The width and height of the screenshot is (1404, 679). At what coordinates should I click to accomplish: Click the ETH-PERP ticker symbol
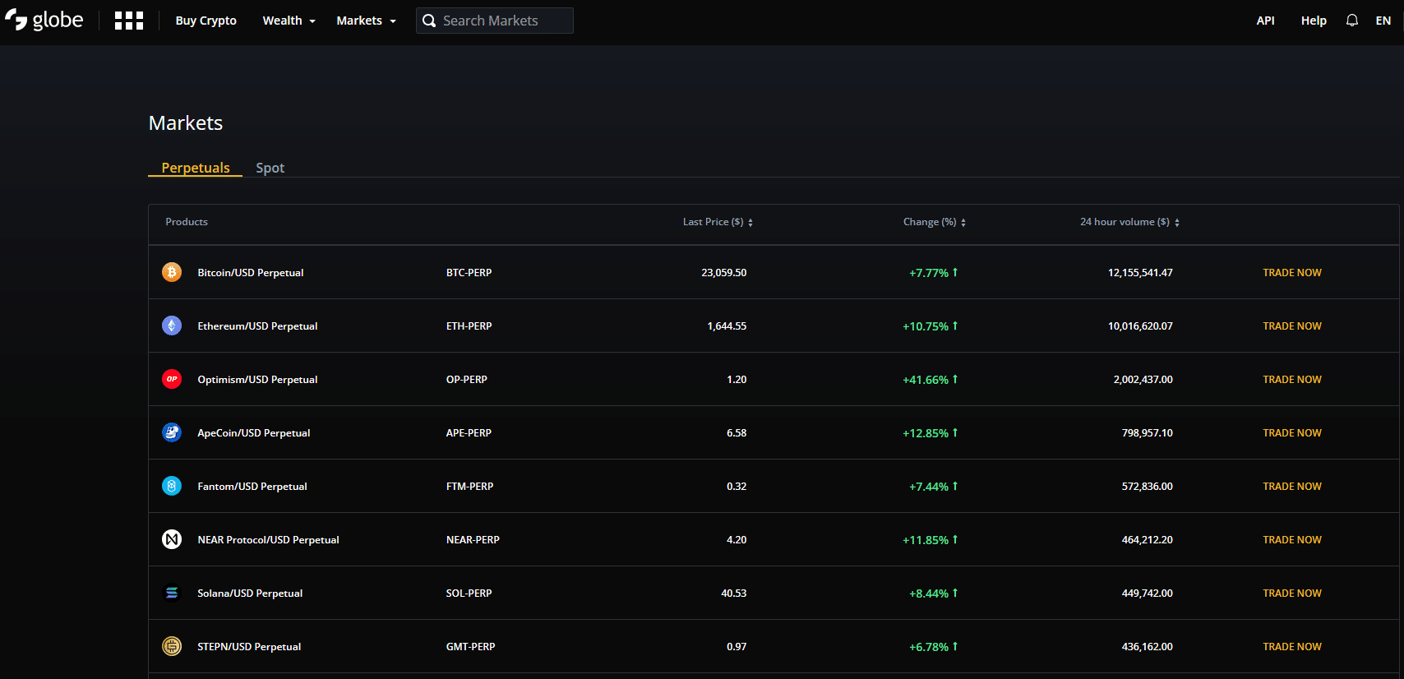(x=469, y=326)
